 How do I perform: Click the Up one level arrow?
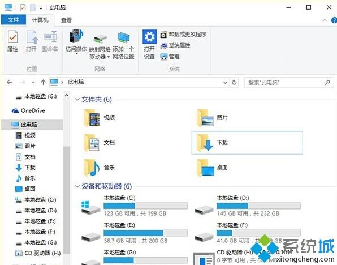43,82
